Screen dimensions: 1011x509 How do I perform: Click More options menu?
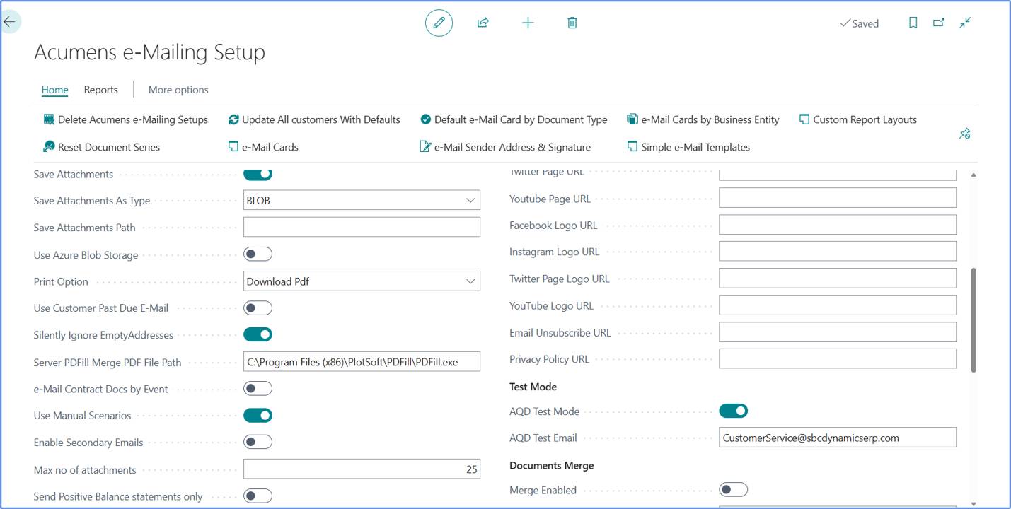tap(178, 90)
